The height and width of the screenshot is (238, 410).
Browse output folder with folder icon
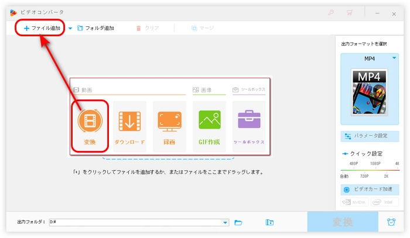pyautogui.click(x=238, y=222)
